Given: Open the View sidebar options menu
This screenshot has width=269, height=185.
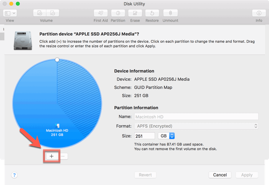Looking at the screenshot, I should (10, 13).
